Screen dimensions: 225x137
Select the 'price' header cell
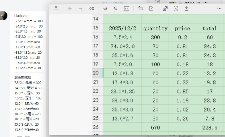point(182,28)
